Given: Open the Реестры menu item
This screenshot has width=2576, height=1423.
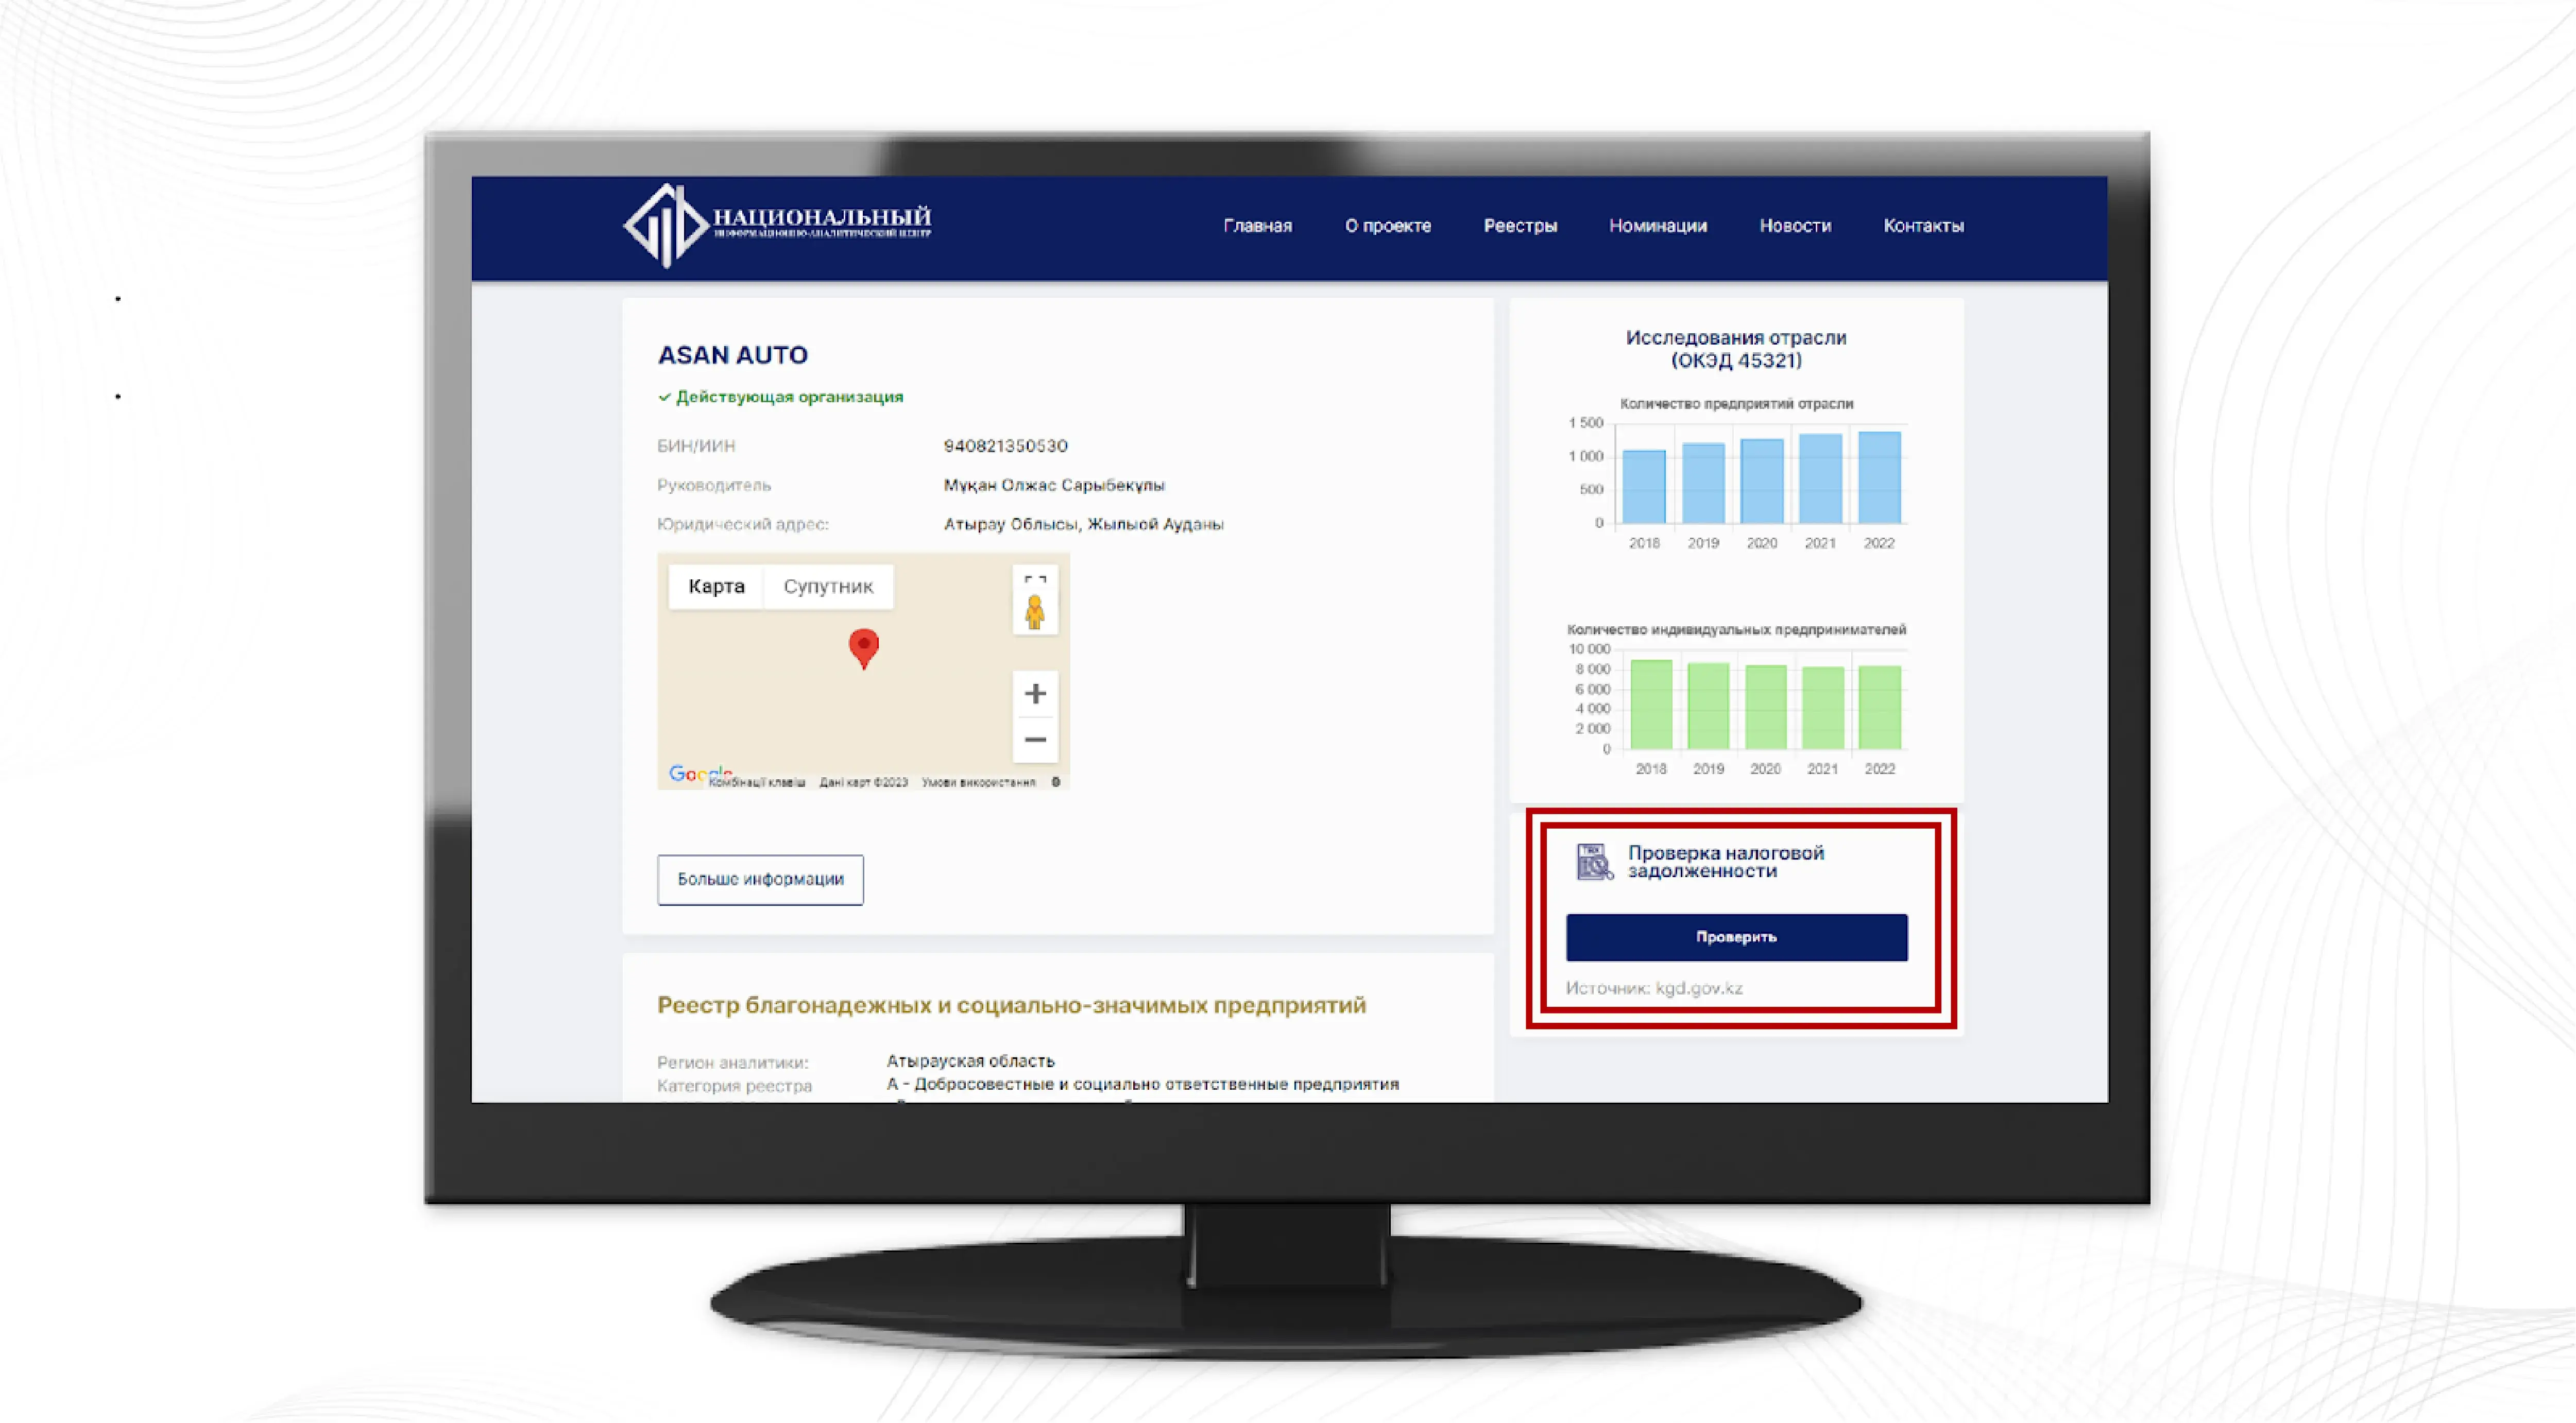Looking at the screenshot, I should tap(1520, 226).
